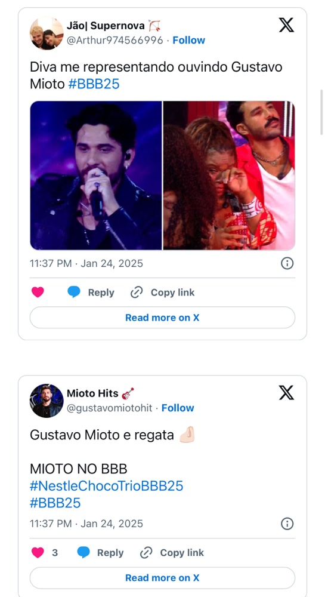Open info icon on the Mioto Hits tweet
This screenshot has width=325, height=597.
tap(287, 524)
